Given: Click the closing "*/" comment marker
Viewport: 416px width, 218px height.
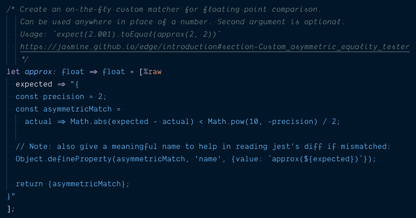Looking at the screenshot, I should pyautogui.click(x=25, y=59).
